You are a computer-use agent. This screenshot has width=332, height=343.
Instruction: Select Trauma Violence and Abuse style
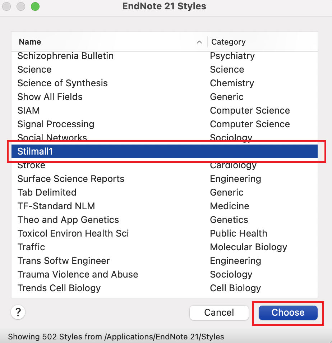[x=78, y=274]
